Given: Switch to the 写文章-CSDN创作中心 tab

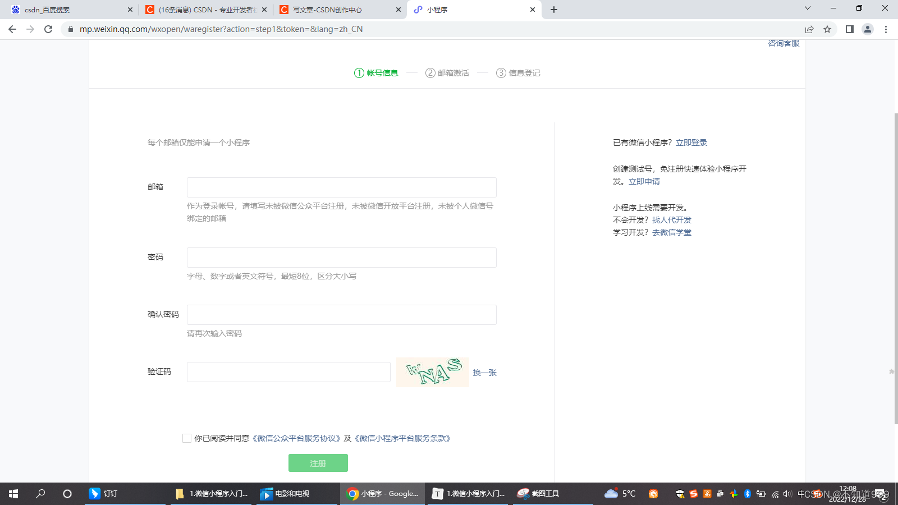Looking at the screenshot, I should tap(340, 10).
